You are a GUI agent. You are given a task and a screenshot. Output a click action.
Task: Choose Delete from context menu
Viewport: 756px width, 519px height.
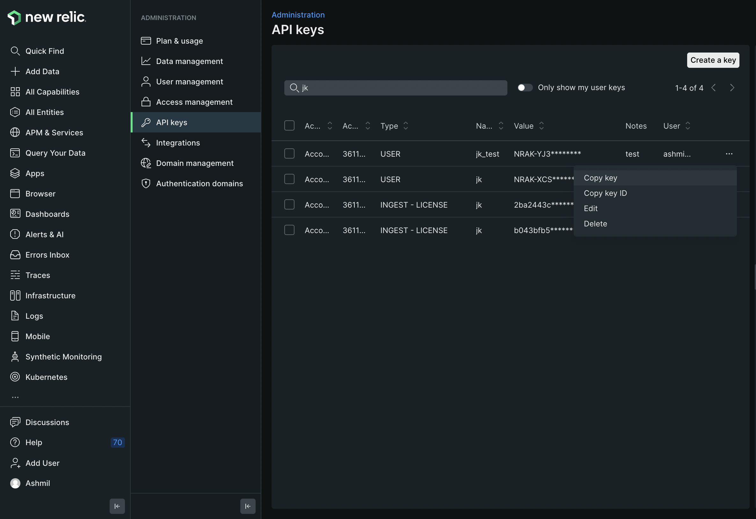(655, 224)
